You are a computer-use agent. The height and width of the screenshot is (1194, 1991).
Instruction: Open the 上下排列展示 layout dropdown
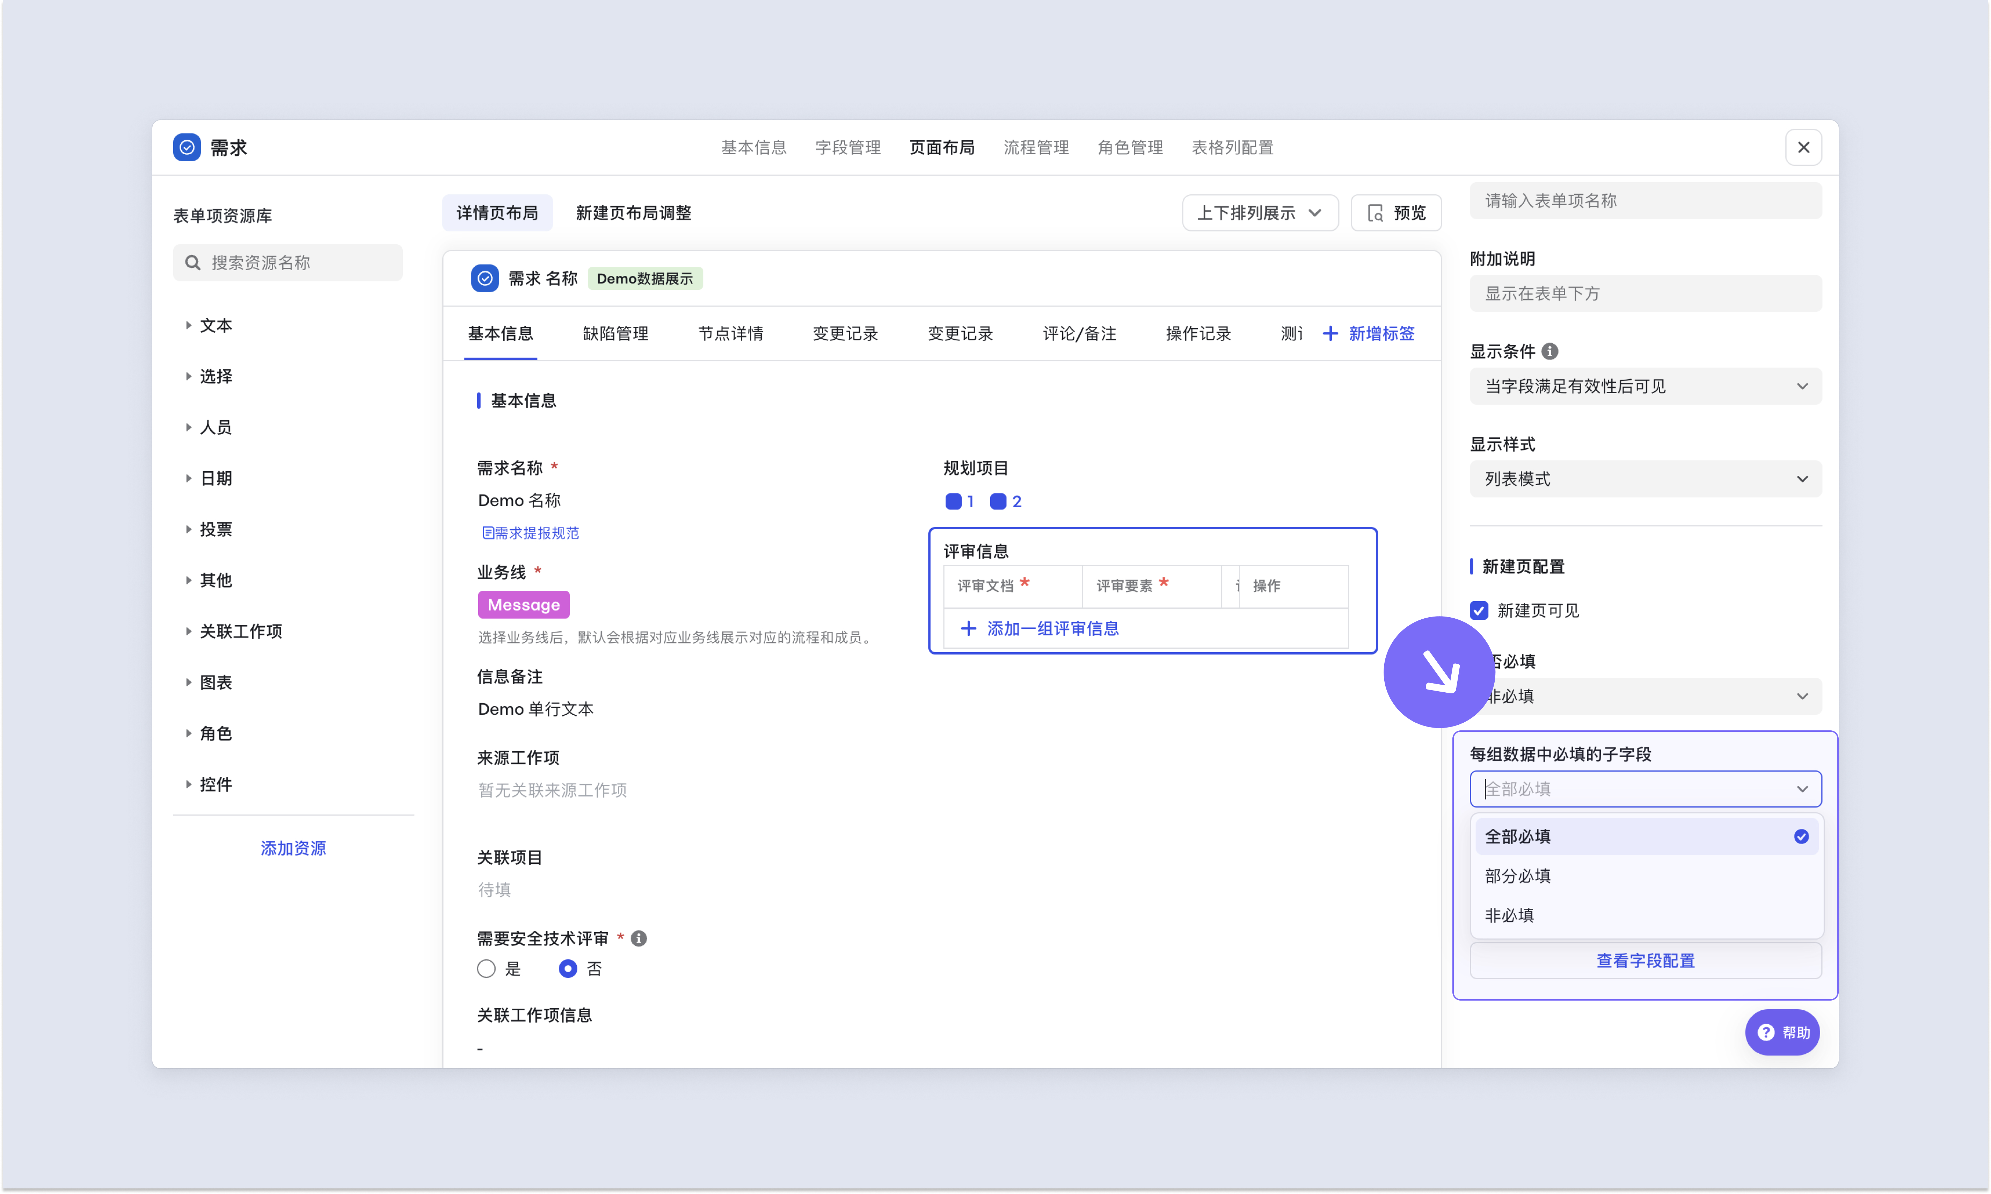tap(1260, 213)
